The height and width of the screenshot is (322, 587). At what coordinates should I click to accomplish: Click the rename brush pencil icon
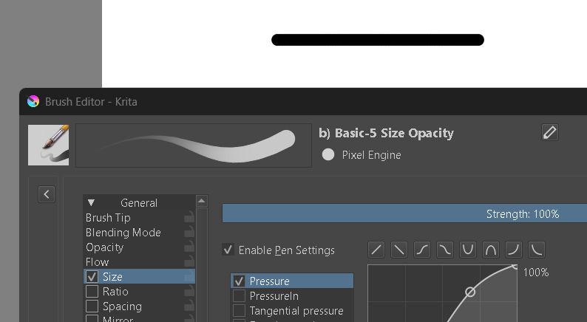tap(549, 132)
